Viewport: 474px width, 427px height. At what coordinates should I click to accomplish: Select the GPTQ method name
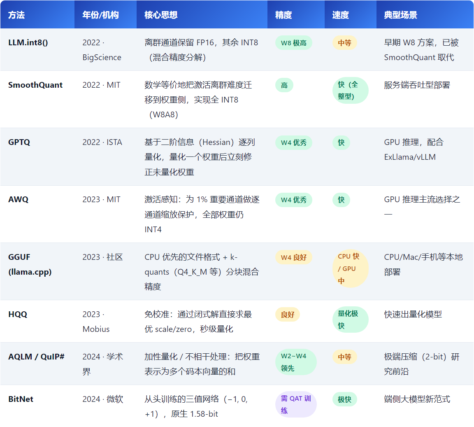pyautogui.click(x=19, y=142)
